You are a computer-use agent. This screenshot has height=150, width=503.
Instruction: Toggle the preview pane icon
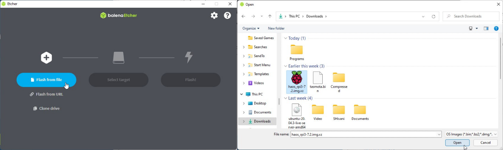486,29
